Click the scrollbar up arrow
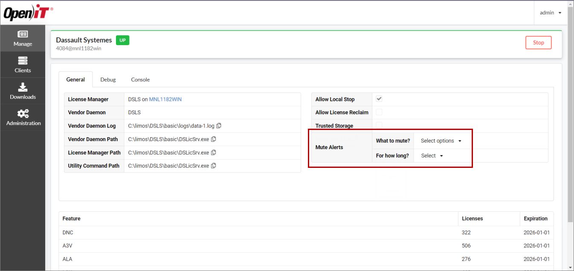 [x=571, y=4]
